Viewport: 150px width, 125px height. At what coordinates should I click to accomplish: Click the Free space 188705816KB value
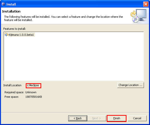point(33,97)
